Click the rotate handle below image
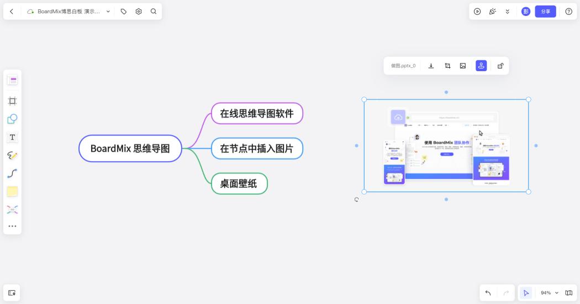Viewport: 580px width, 304px height. click(x=357, y=200)
